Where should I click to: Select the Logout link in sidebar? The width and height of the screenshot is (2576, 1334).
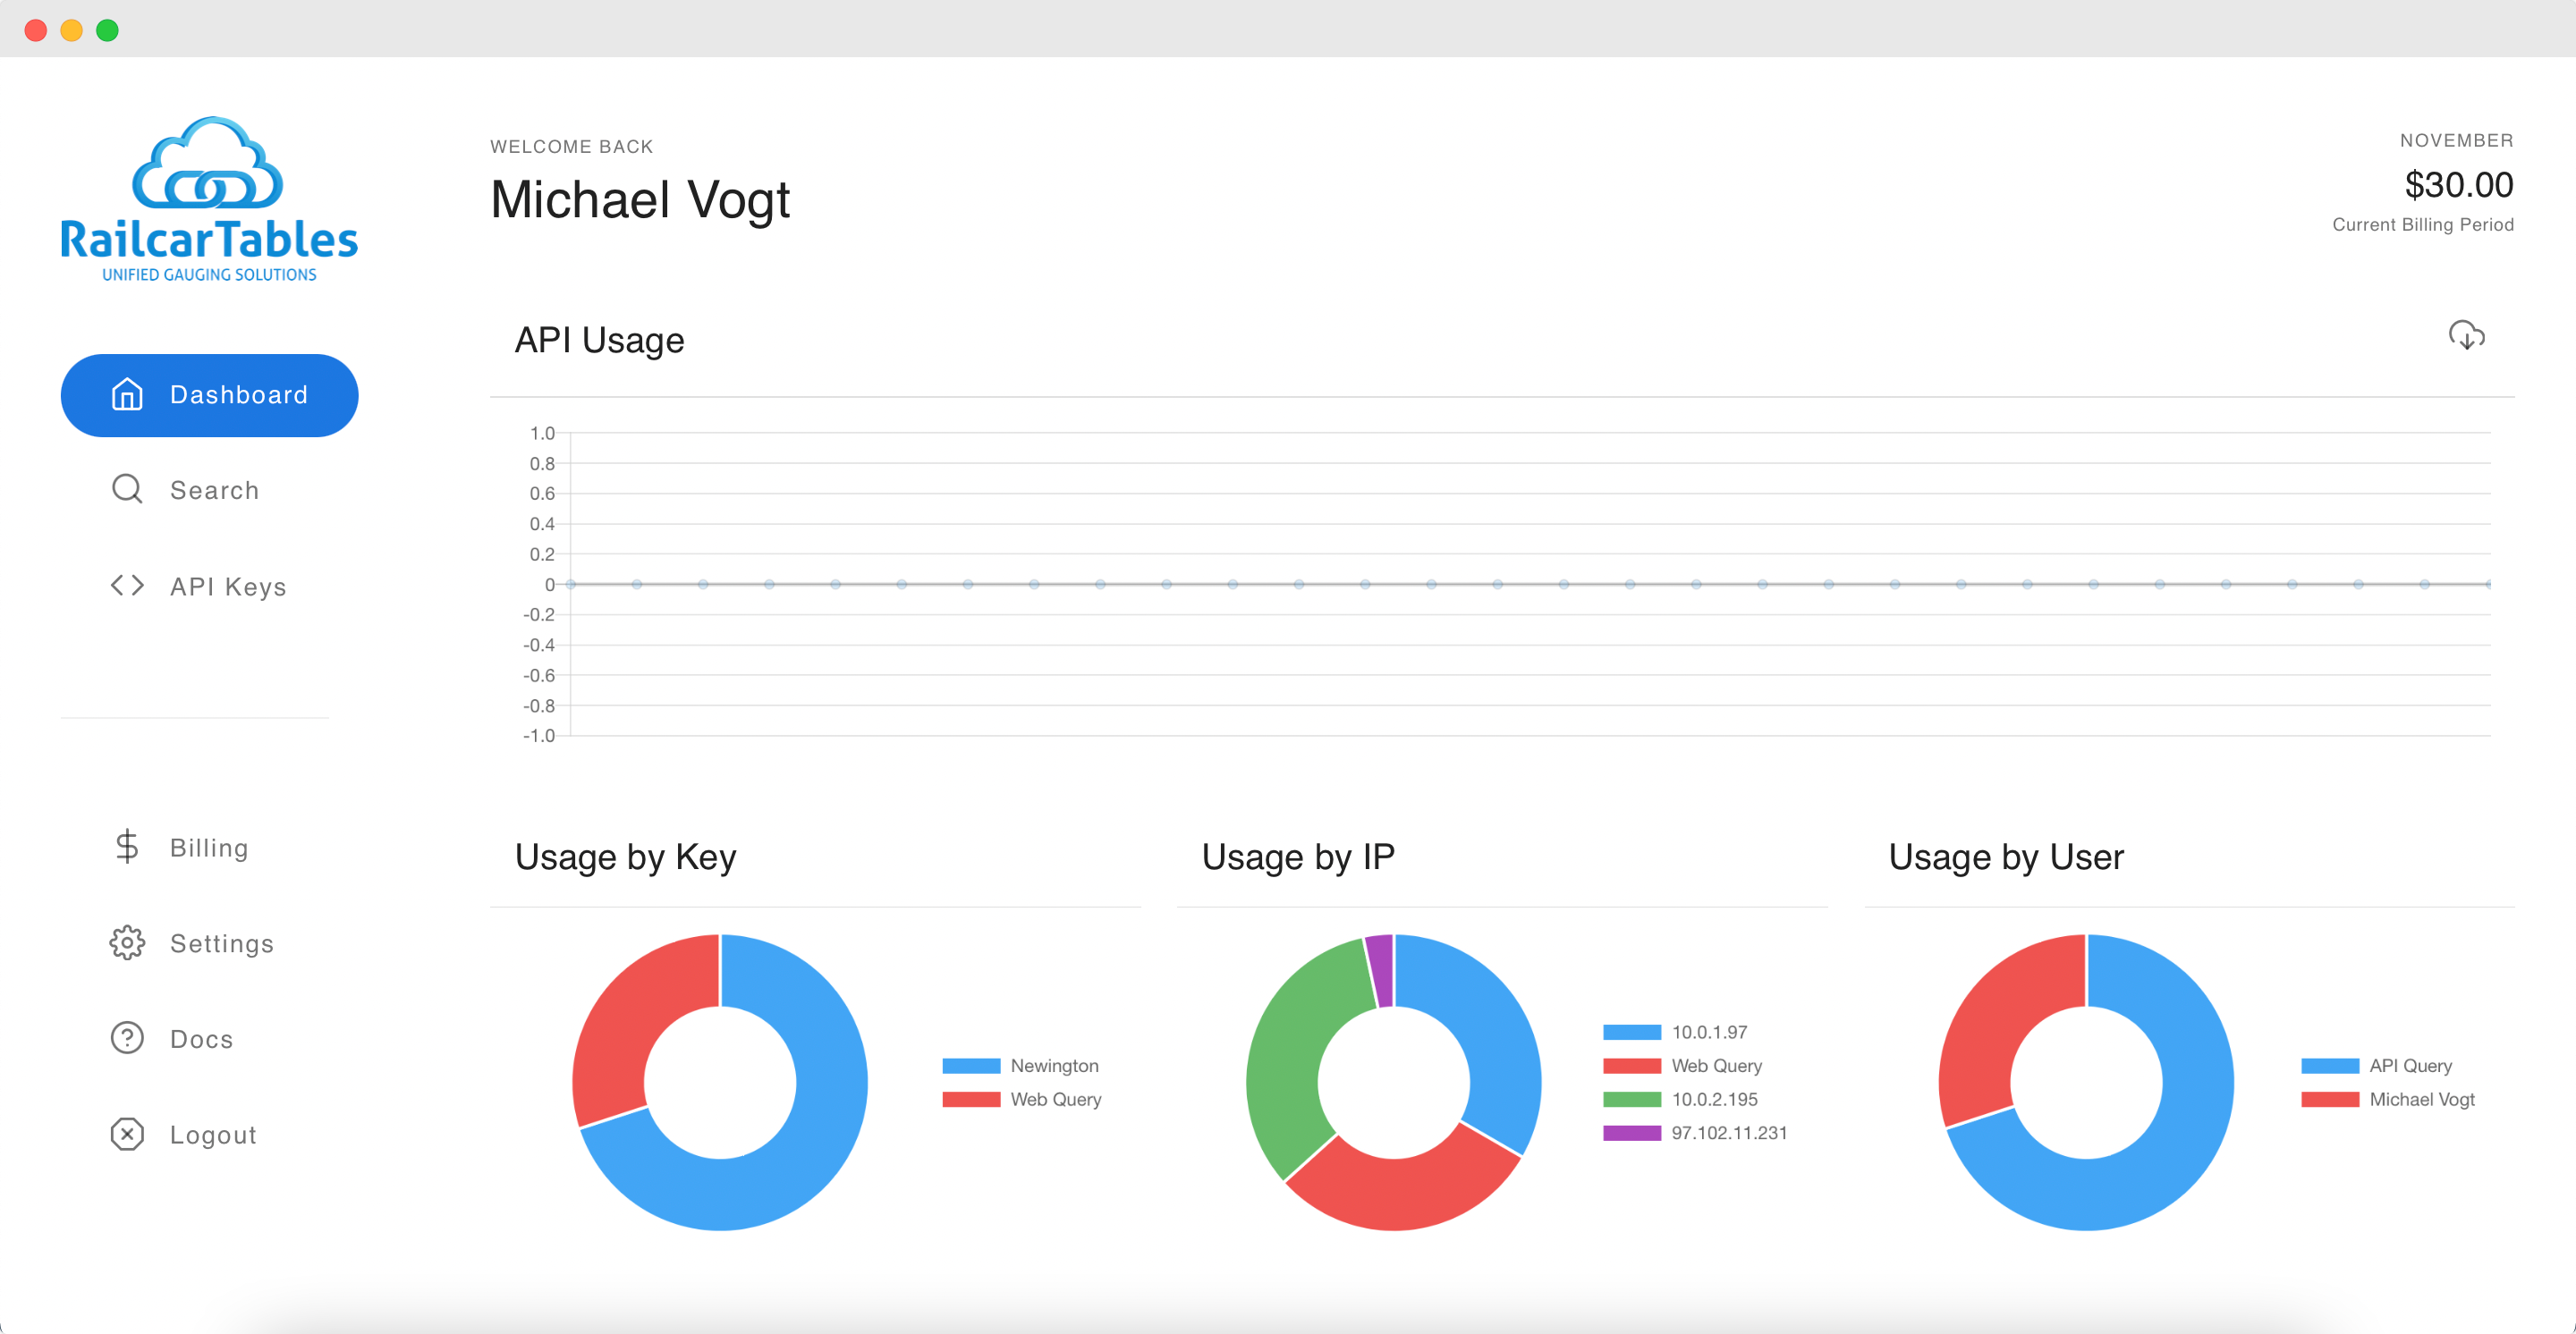213,1136
